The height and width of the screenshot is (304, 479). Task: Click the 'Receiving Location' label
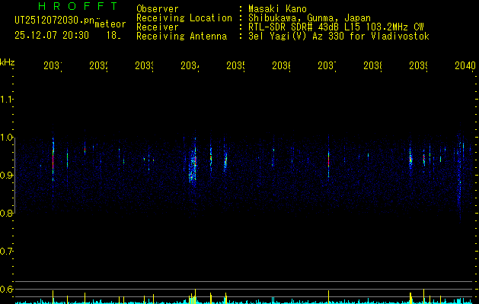pyautogui.click(x=184, y=18)
